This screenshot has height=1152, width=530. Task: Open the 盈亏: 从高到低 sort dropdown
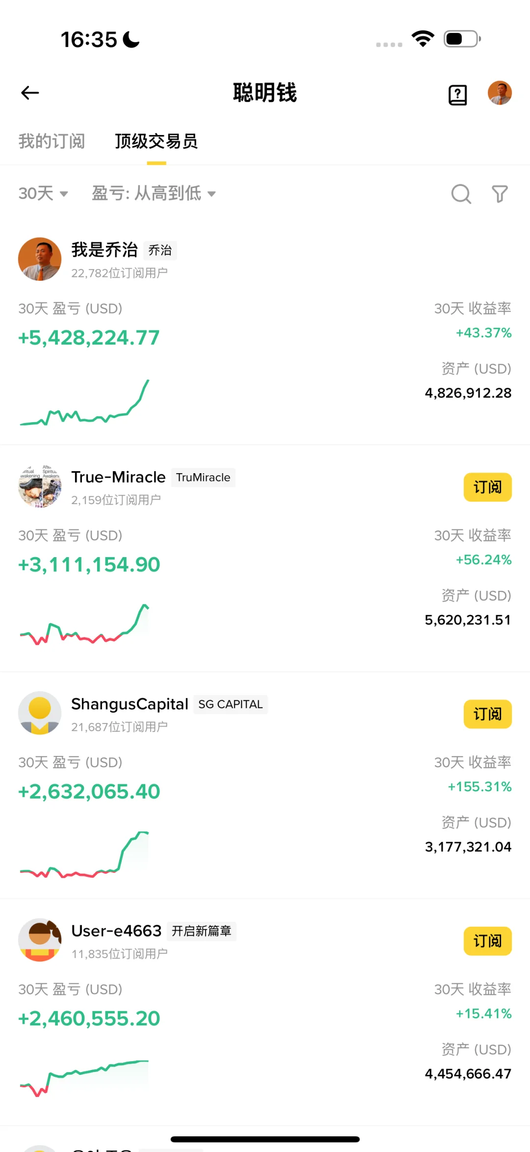[x=154, y=193]
